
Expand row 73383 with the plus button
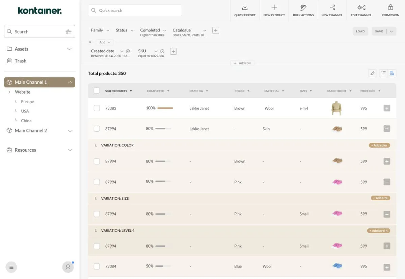pos(387,108)
